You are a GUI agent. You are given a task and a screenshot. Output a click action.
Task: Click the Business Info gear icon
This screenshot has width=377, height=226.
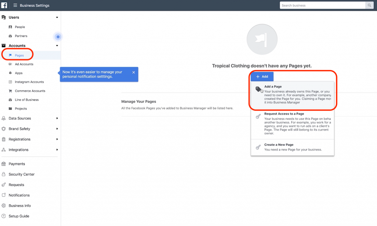click(4, 206)
